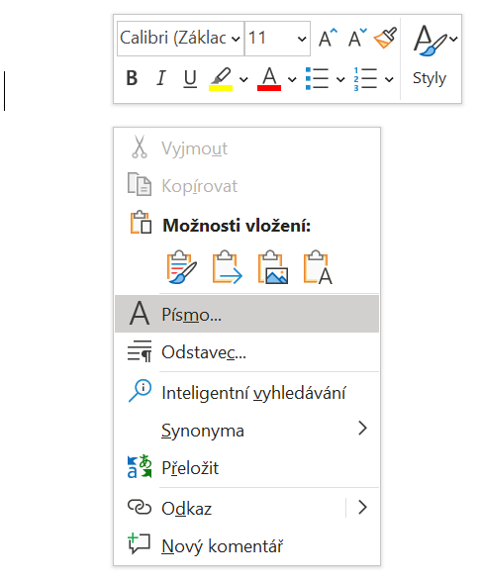Apply numbered list formatting
Screen dimensions: 479x582
click(x=365, y=79)
